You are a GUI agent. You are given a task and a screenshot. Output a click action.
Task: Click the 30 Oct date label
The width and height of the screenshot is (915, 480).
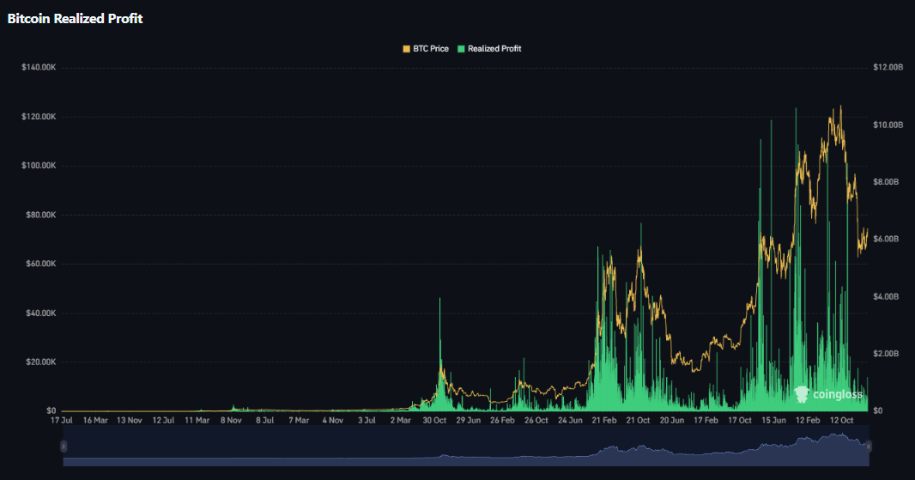[x=433, y=421]
